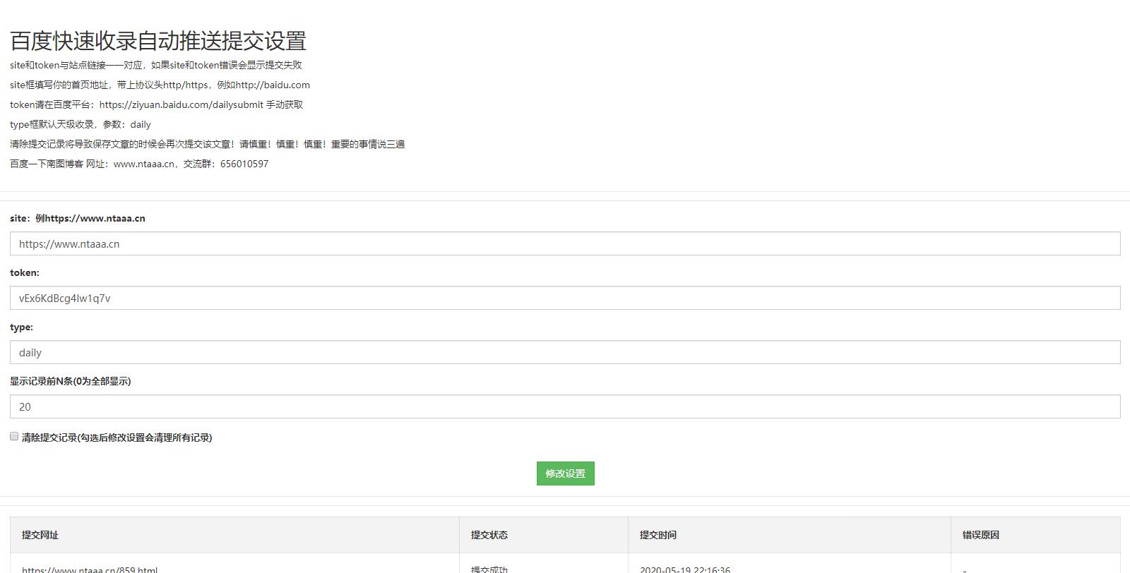
Task: Click the 'type:' field label
Action: click(21, 327)
